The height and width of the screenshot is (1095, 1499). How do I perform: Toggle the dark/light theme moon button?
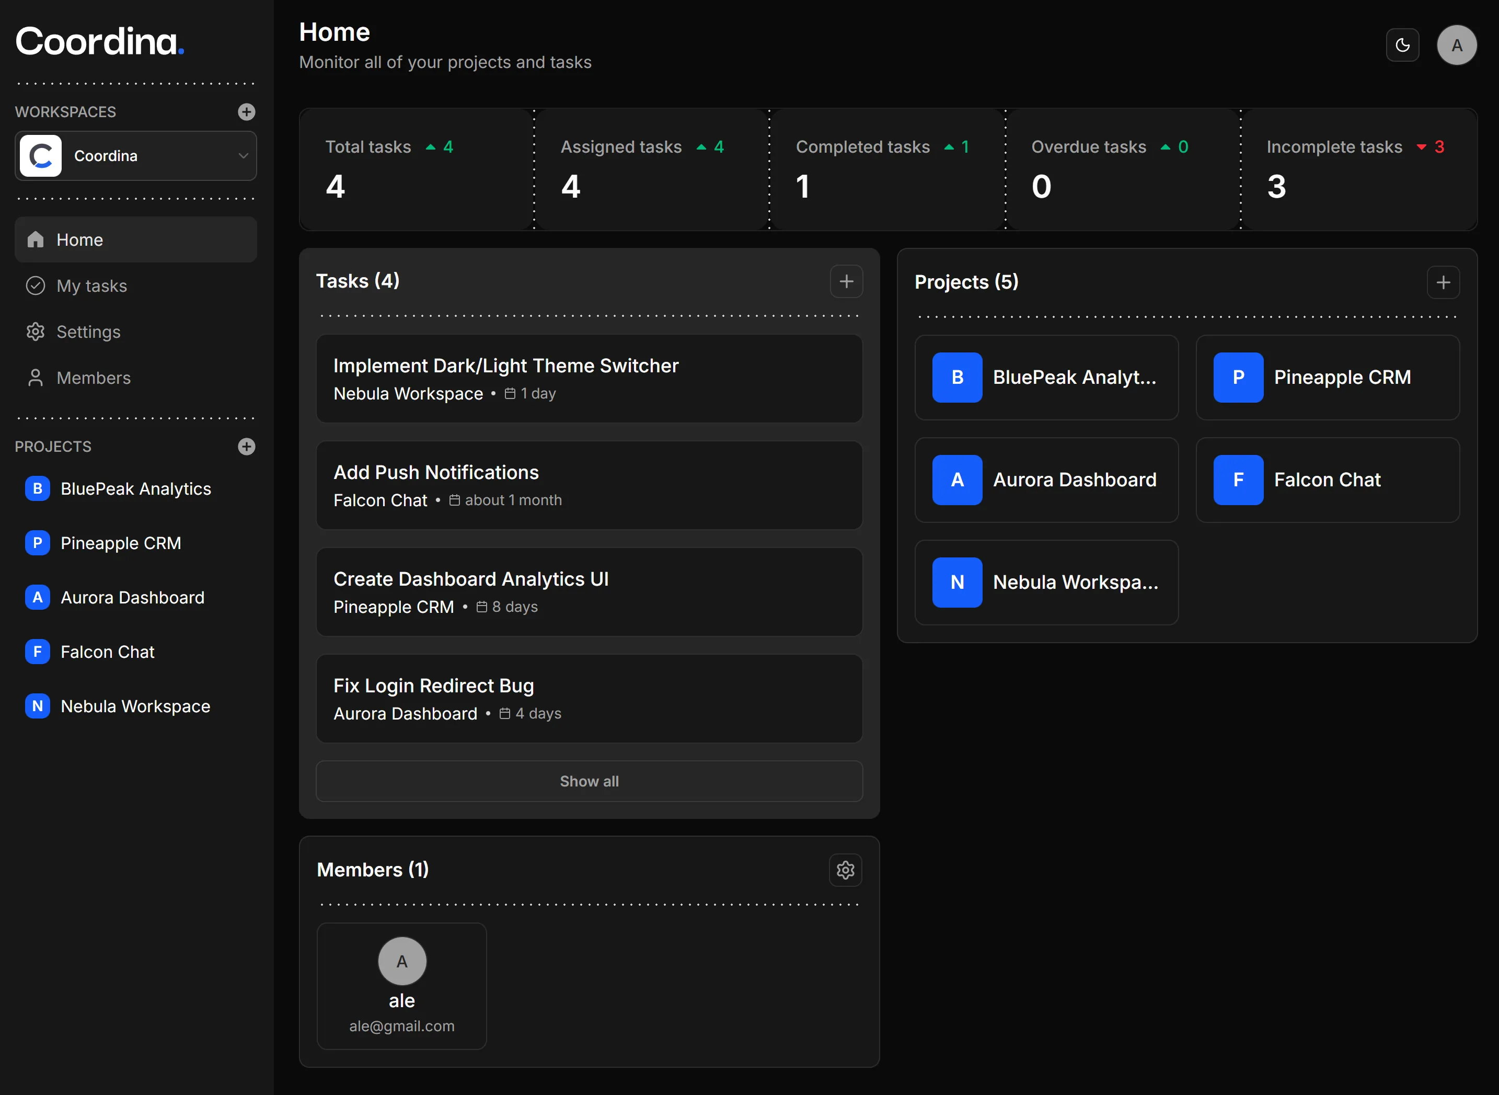1402,45
